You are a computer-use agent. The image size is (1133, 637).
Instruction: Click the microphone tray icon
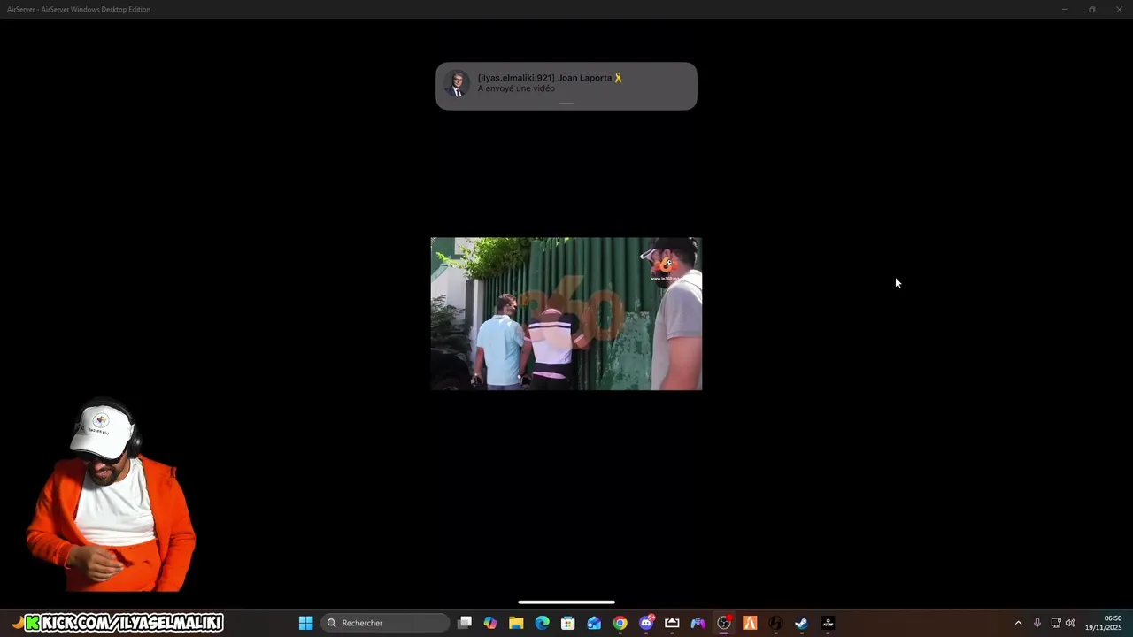(1037, 623)
